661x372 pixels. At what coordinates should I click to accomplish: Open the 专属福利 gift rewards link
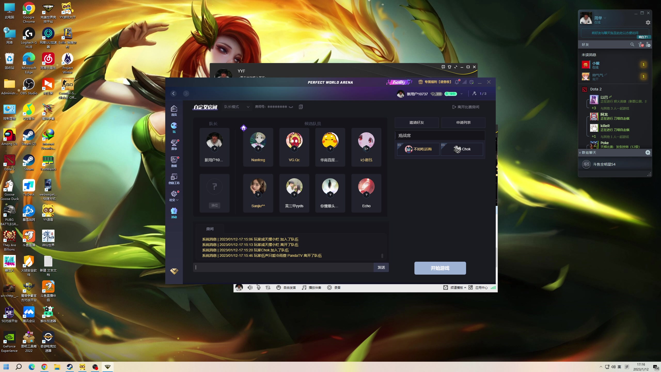point(435,82)
